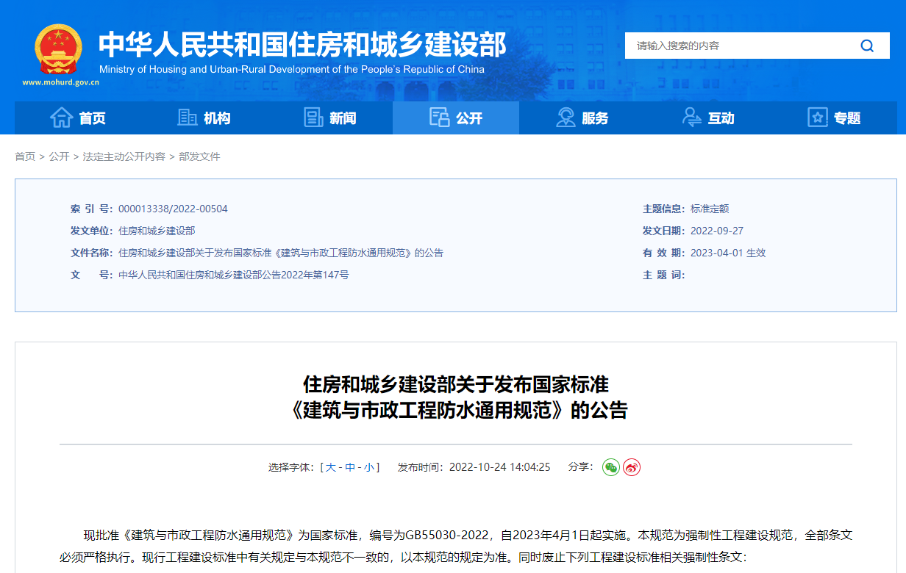
Task: Go to 首页 in breadcrumb trail
Action: pyautogui.click(x=25, y=156)
